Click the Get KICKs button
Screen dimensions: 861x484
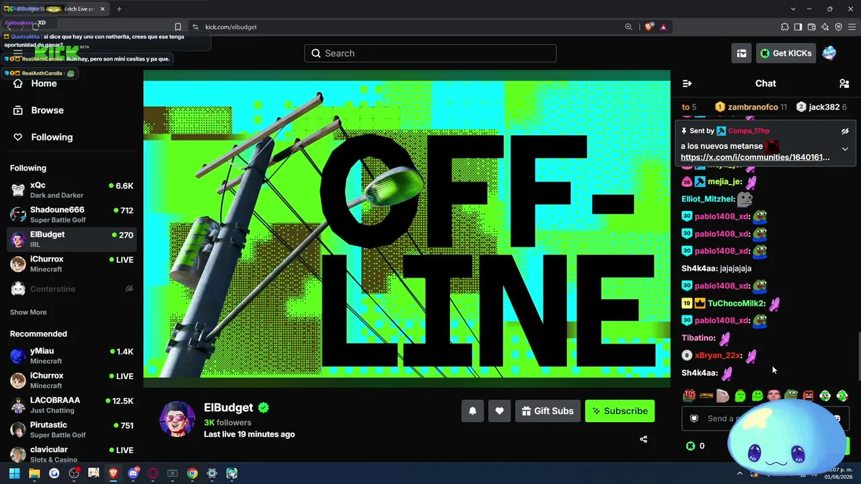click(786, 53)
